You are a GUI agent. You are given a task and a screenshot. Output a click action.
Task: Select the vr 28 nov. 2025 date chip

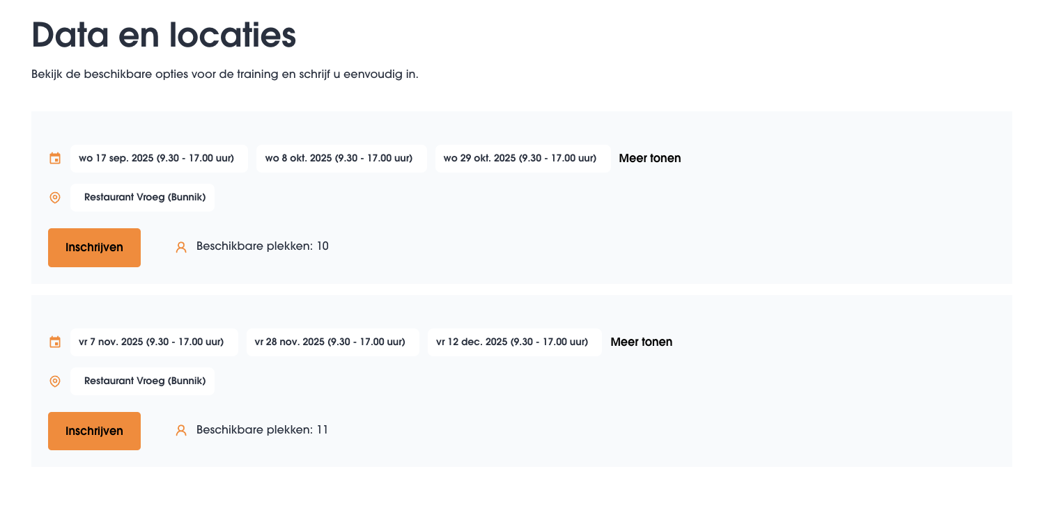332,342
